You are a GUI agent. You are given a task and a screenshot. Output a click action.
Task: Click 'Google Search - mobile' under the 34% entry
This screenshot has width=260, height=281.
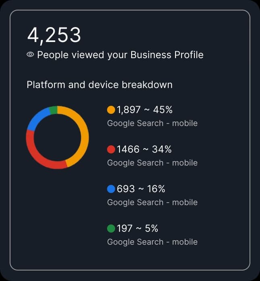point(152,163)
